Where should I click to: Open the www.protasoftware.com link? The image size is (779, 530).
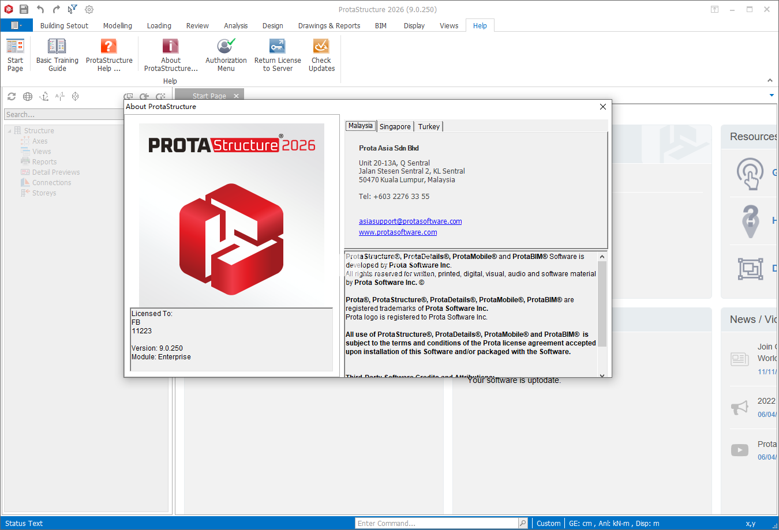(398, 232)
